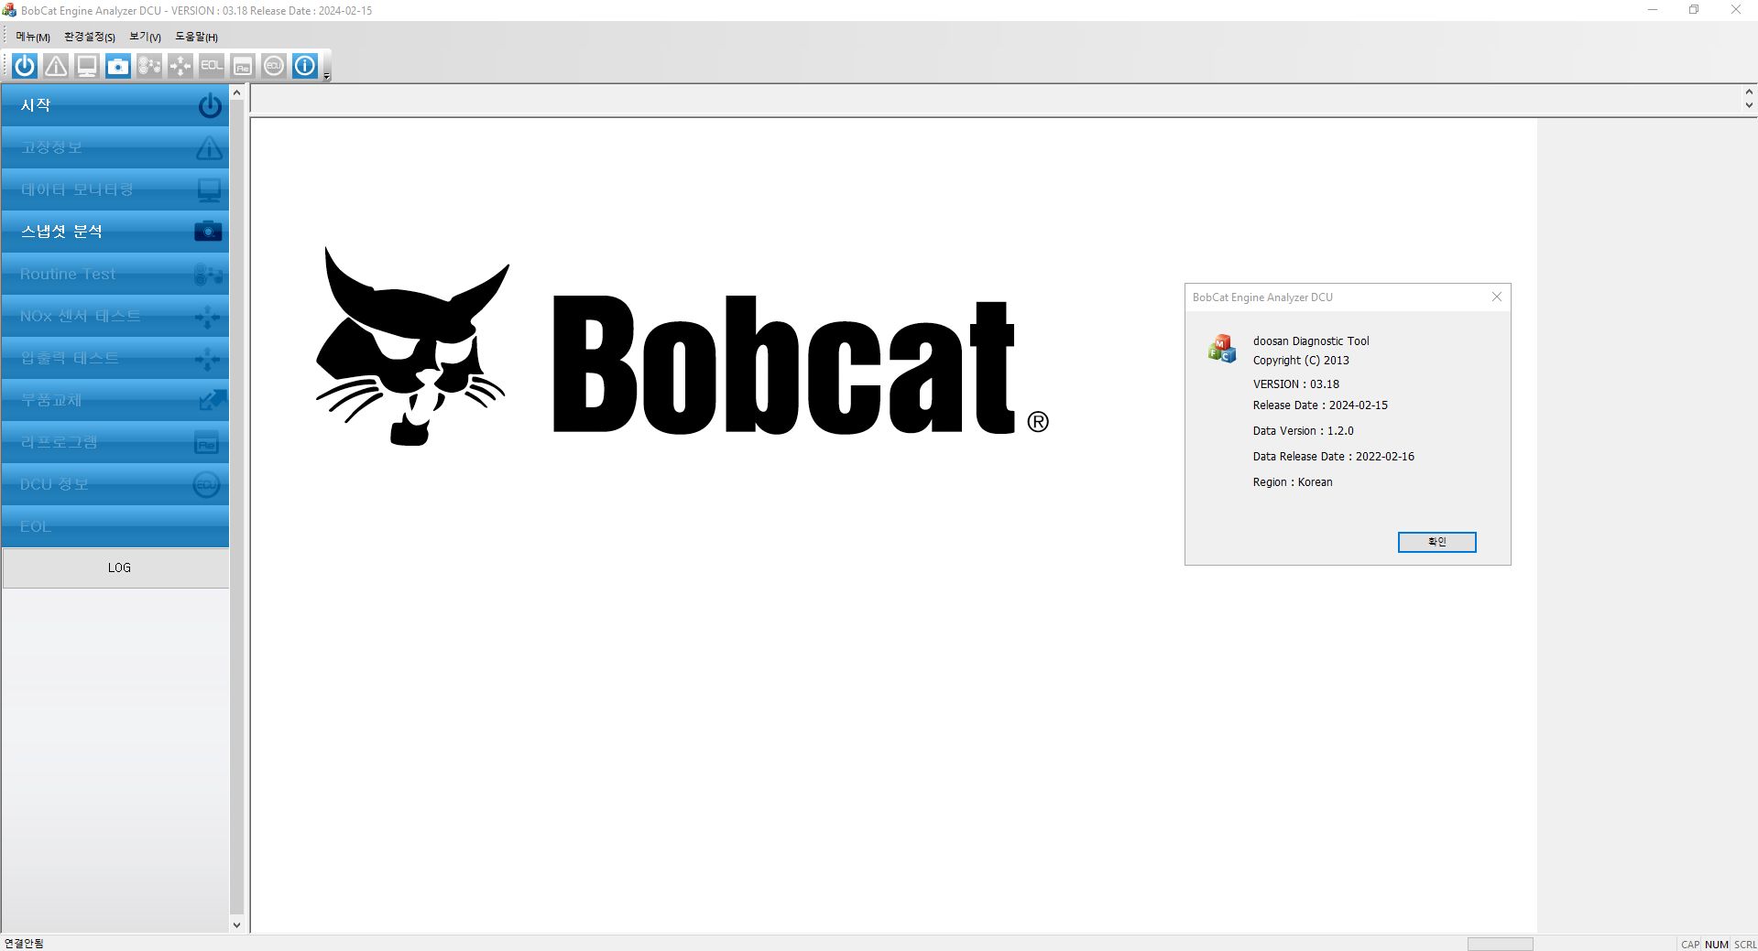The width and height of the screenshot is (1758, 951).
Task: Select the Start power icon in toolbar
Action: (x=24, y=66)
